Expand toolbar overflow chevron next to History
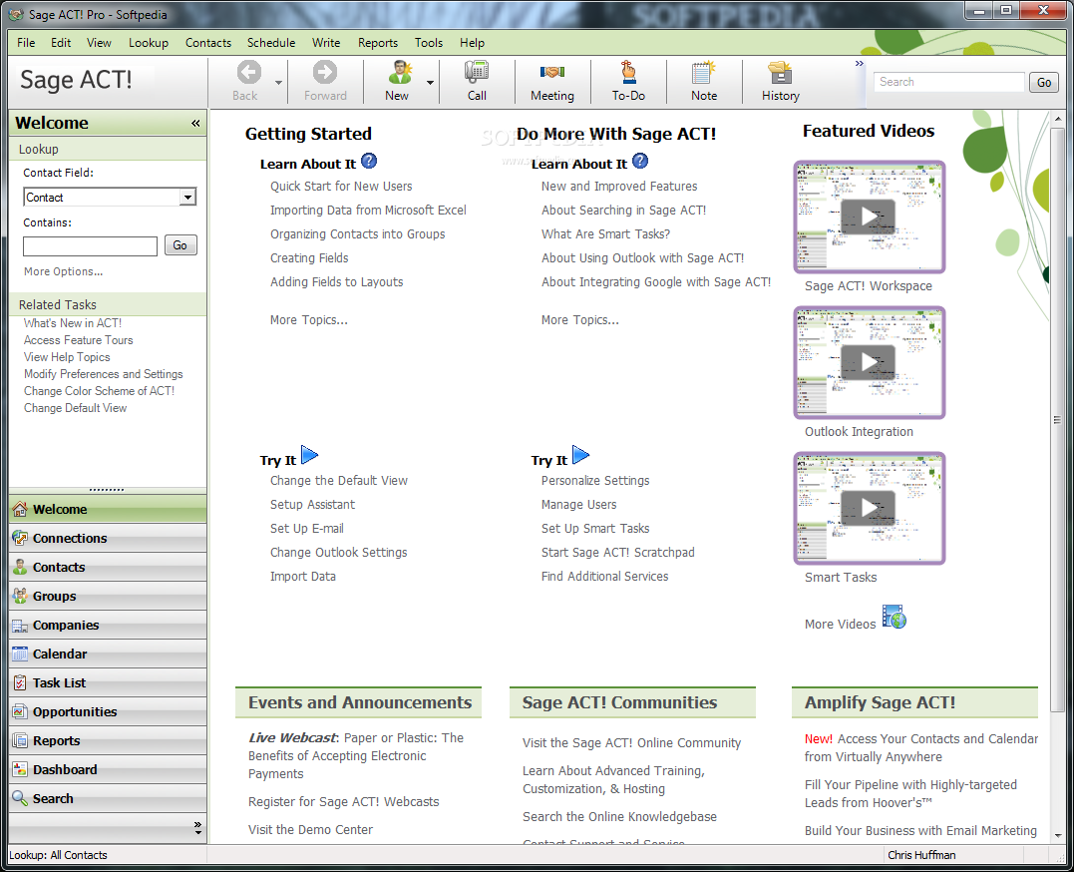This screenshot has height=872, width=1074. tap(859, 64)
